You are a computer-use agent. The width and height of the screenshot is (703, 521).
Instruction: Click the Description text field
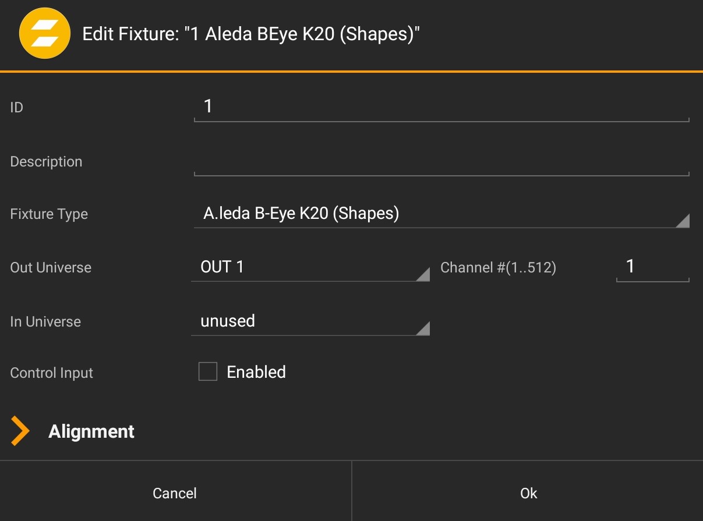(441, 162)
